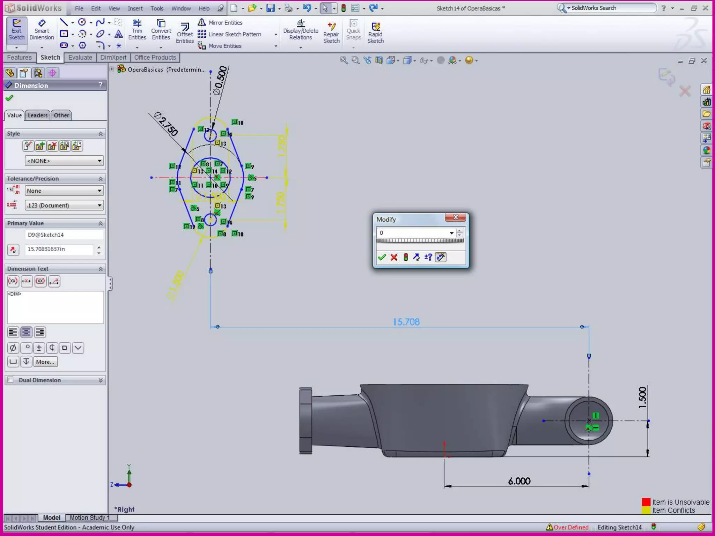Click the Smart Dimension tool
Screen dimensions: 715x536
[x=42, y=30]
